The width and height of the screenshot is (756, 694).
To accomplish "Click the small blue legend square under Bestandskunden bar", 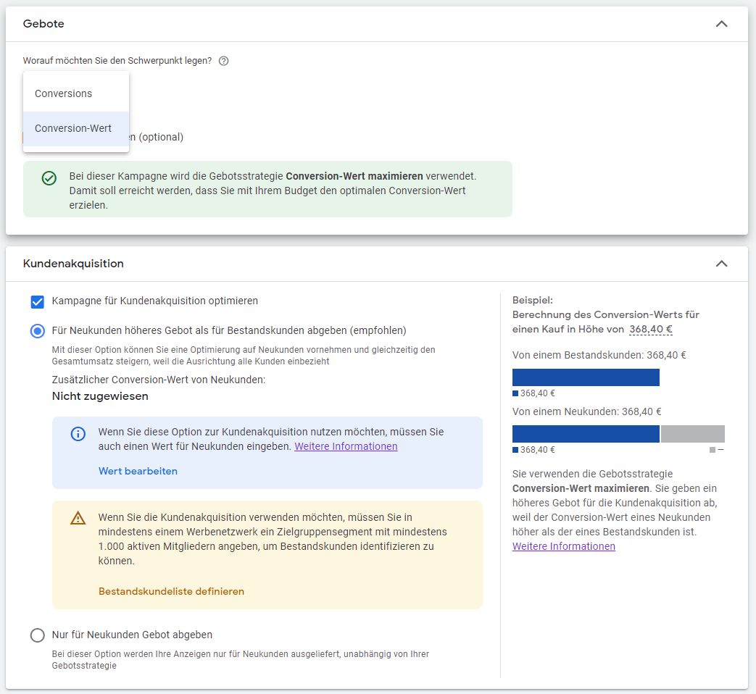I will [x=515, y=394].
